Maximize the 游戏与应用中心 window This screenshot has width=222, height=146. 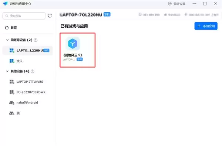[x=205, y=4]
